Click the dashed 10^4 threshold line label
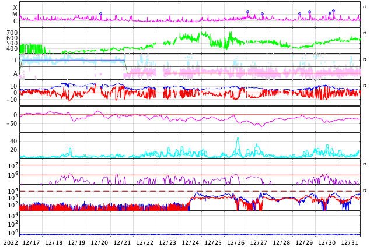Viewport: 370px width, 247px height. (13, 192)
